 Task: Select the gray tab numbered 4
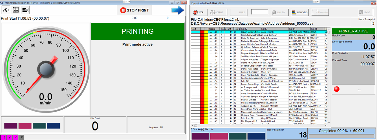pyautogui.click(x=21, y=137)
